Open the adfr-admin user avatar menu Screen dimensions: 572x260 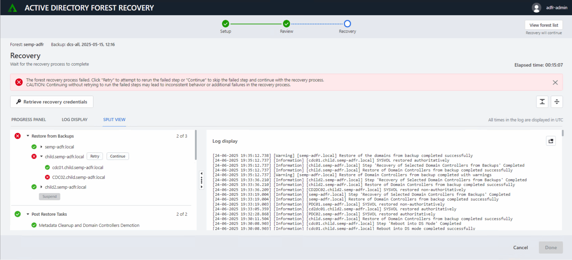[x=536, y=8]
